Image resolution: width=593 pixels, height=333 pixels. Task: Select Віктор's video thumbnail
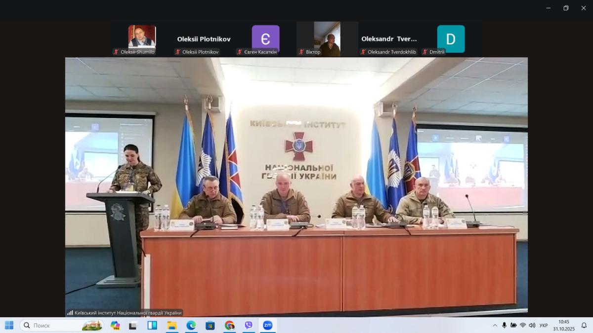[327, 39]
